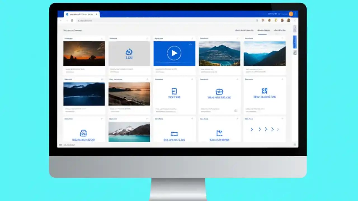Screen dimensions: 358x201
Task: Click the checklist icon in the rightmost card
Action: point(265,91)
